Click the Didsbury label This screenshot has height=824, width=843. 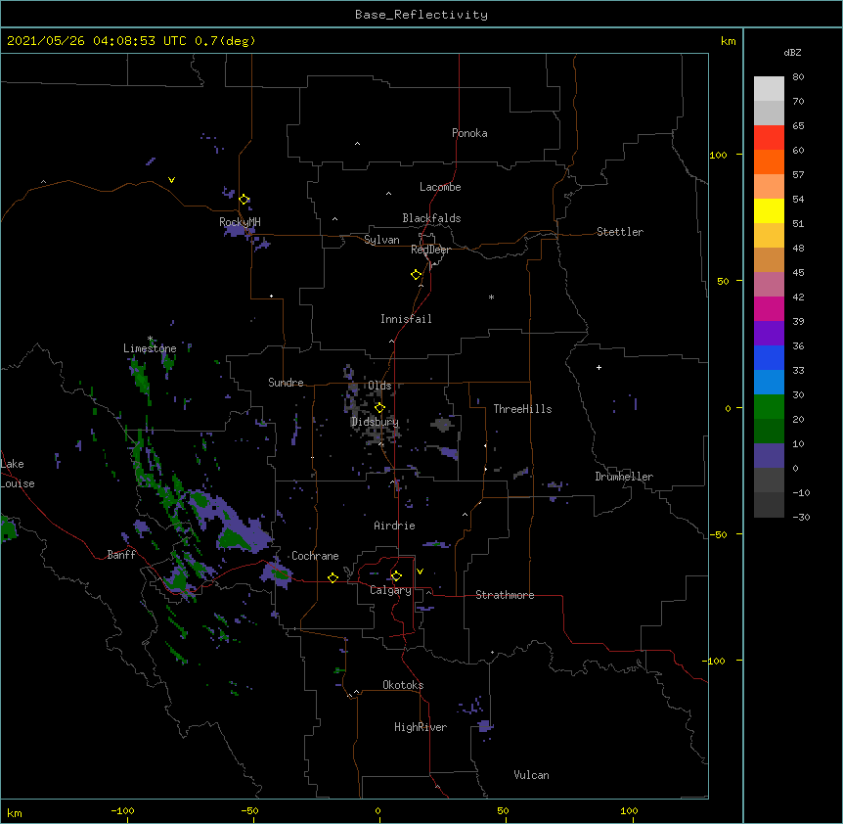[375, 422]
